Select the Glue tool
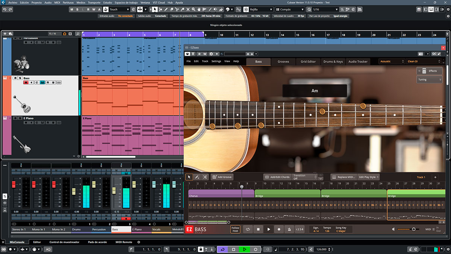Viewport: 451px width, 254px height. pos(183,9)
